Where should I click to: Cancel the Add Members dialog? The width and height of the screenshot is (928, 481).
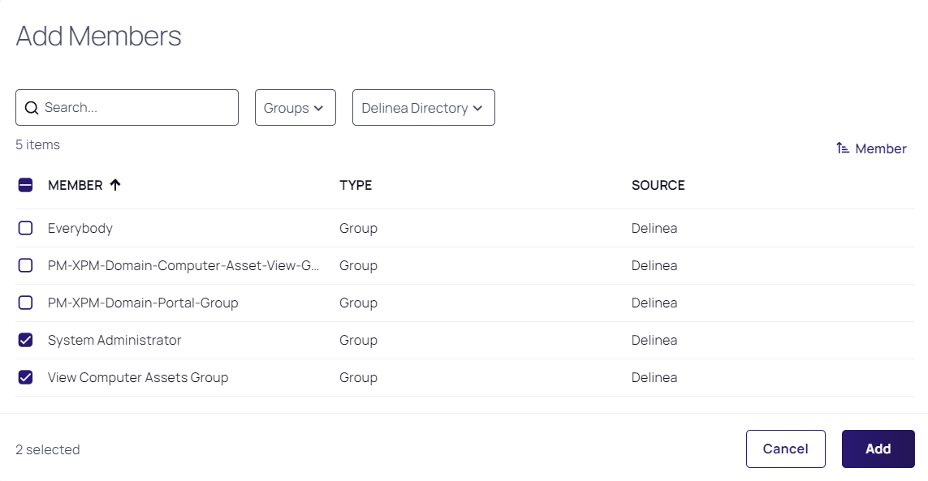point(785,449)
